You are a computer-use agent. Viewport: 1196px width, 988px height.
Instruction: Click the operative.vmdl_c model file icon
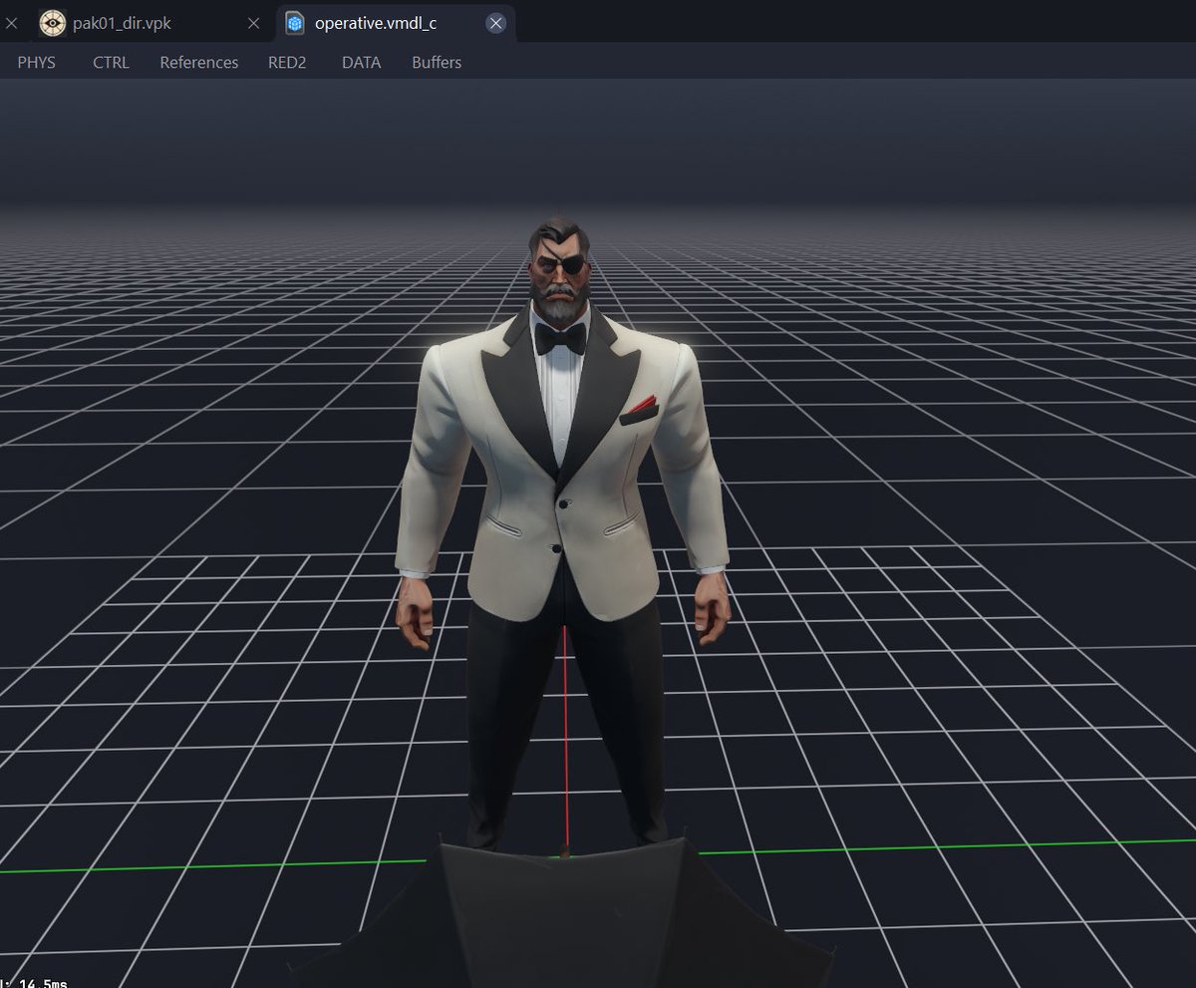295,23
